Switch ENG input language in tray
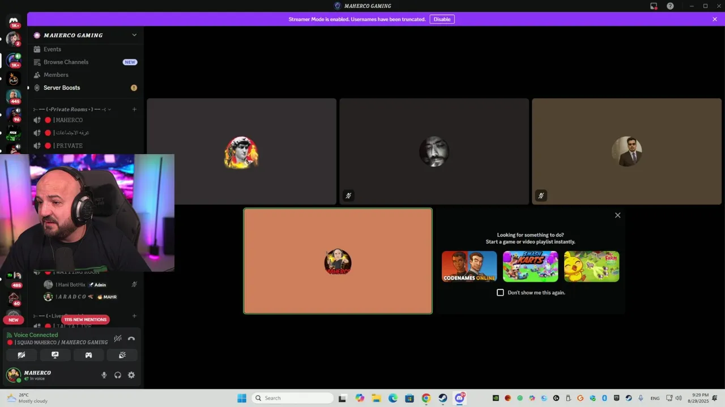This screenshot has width=725, height=407. tap(655, 398)
